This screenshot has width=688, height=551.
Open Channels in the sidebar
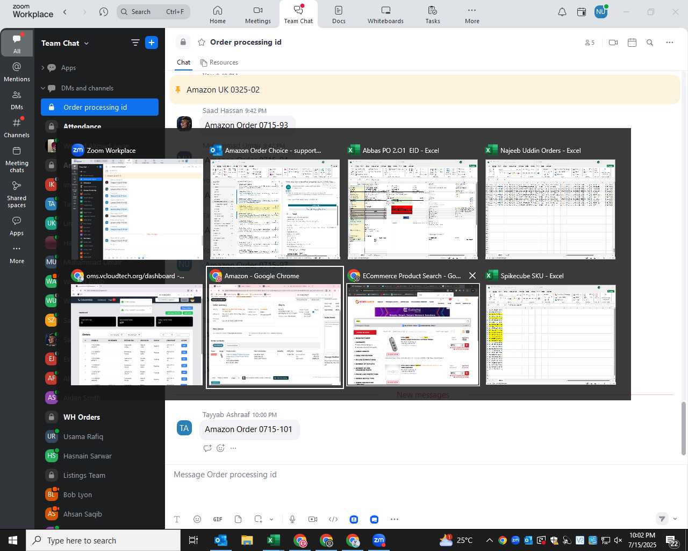[x=17, y=128]
